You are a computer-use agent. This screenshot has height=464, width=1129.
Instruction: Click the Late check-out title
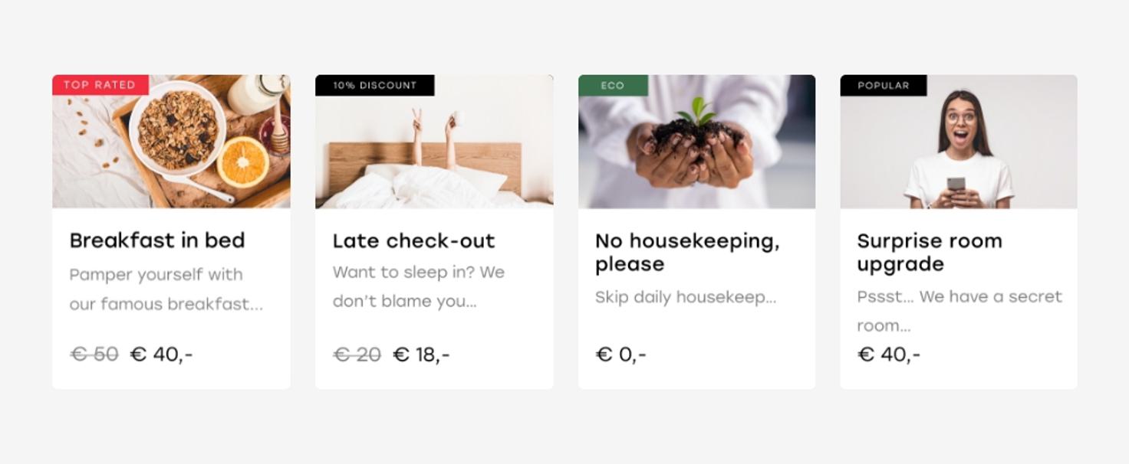[x=413, y=240]
